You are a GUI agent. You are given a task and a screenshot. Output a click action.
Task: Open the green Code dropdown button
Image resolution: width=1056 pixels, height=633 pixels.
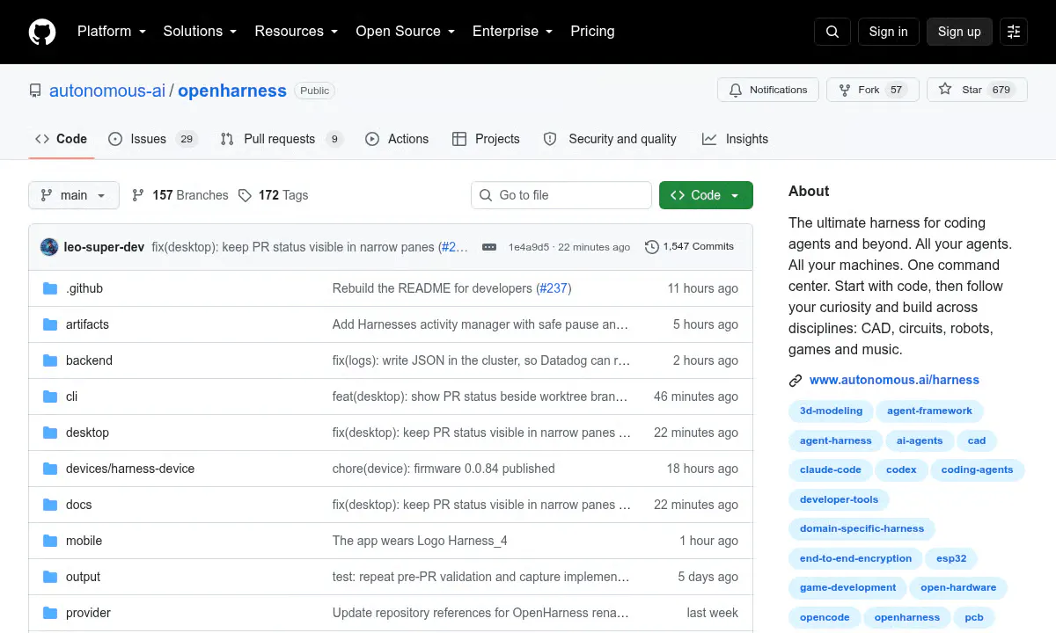click(x=706, y=195)
